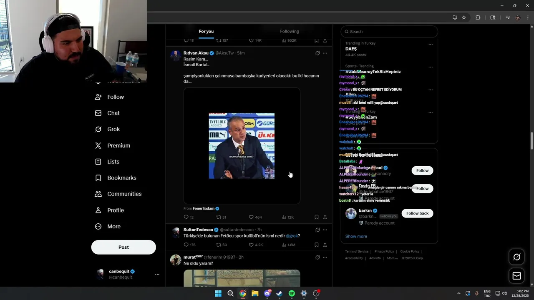Screen dimensions: 534x300
Task: Open the floating Grok button
Action: [516, 257]
